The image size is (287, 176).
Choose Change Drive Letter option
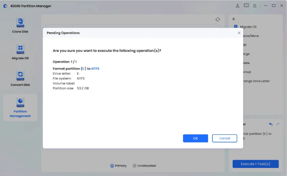click(x=256, y=81)
